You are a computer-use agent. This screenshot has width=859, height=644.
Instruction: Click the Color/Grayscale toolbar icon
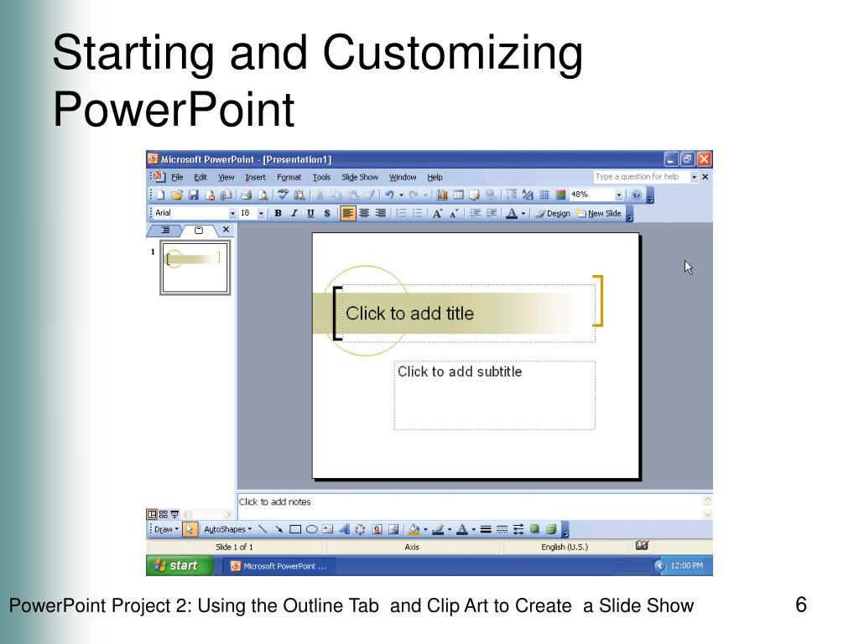point(560,195)
